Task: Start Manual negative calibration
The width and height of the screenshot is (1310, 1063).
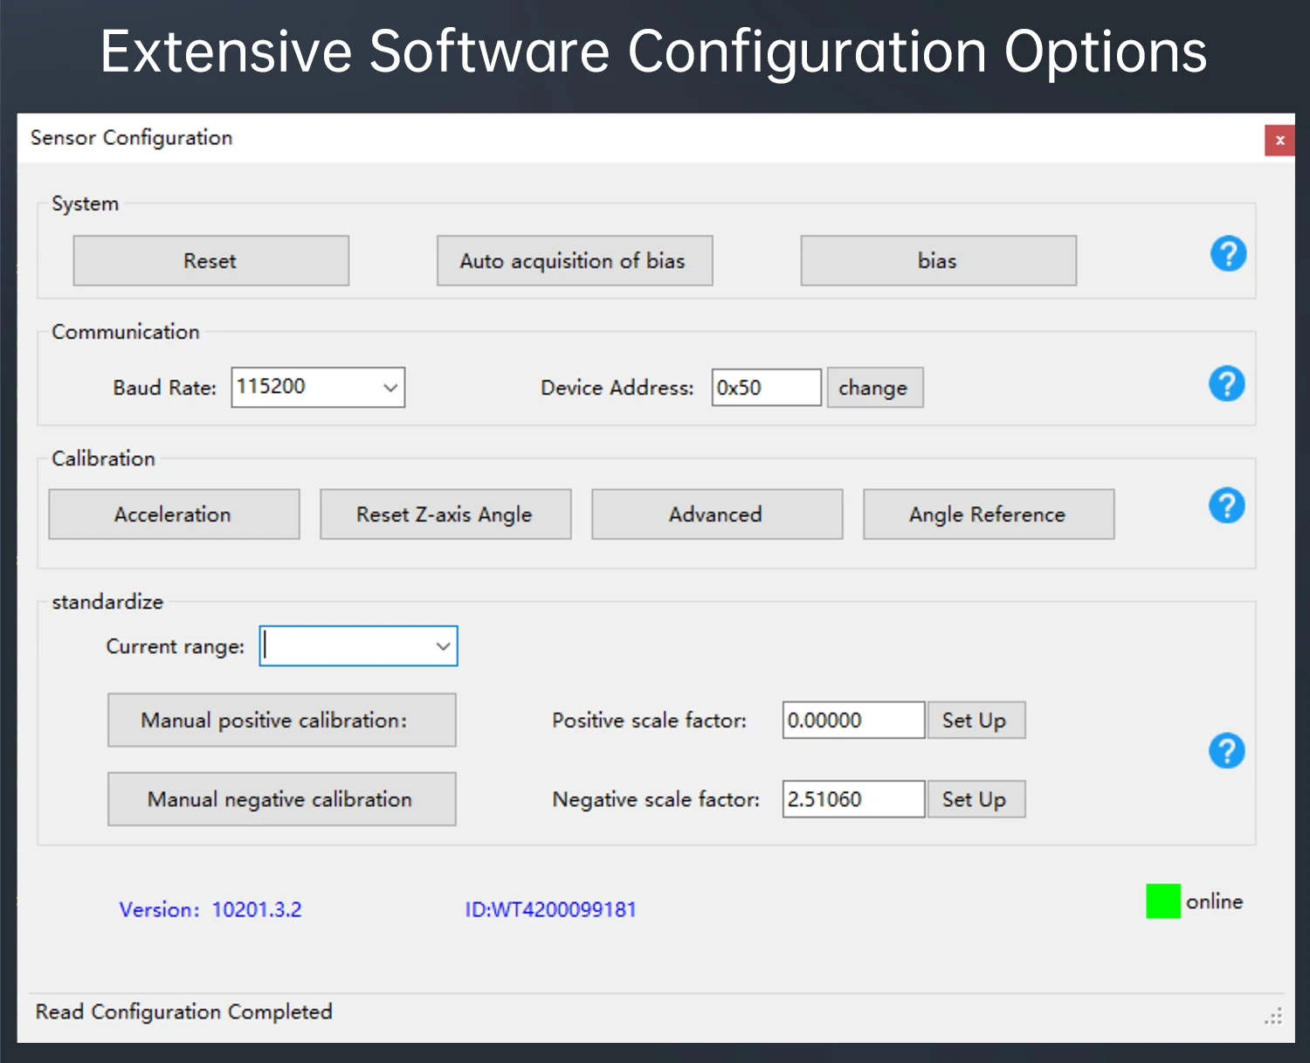Action: [281, 799]
